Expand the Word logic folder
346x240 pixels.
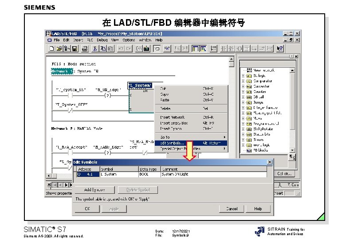pyautogui.click(x=243, y=145)
